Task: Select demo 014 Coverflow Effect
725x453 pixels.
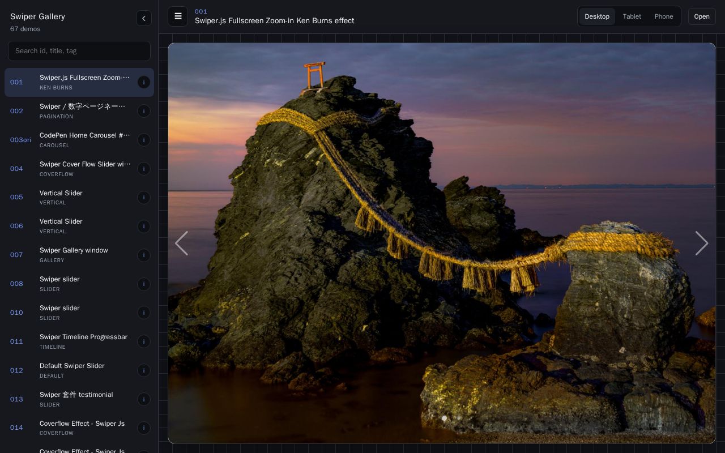Action: coord(79,428)
